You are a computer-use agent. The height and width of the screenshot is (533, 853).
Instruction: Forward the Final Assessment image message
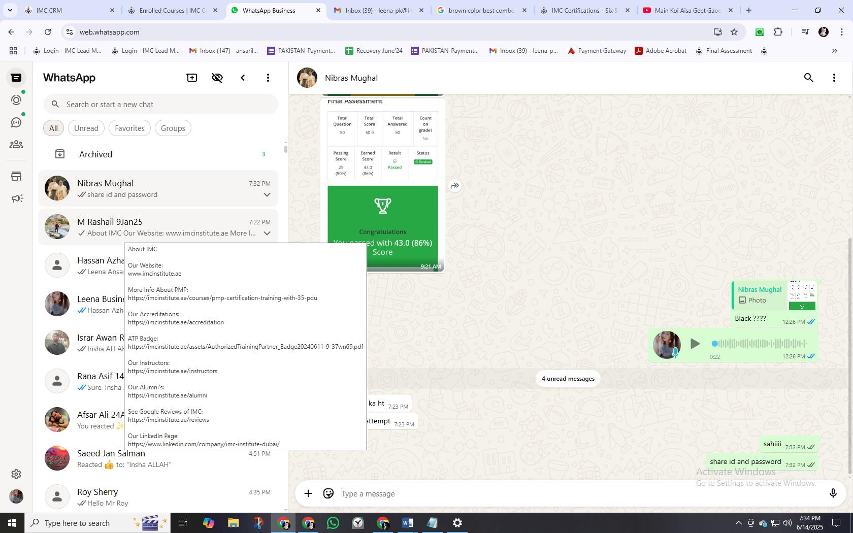[455, 186]
